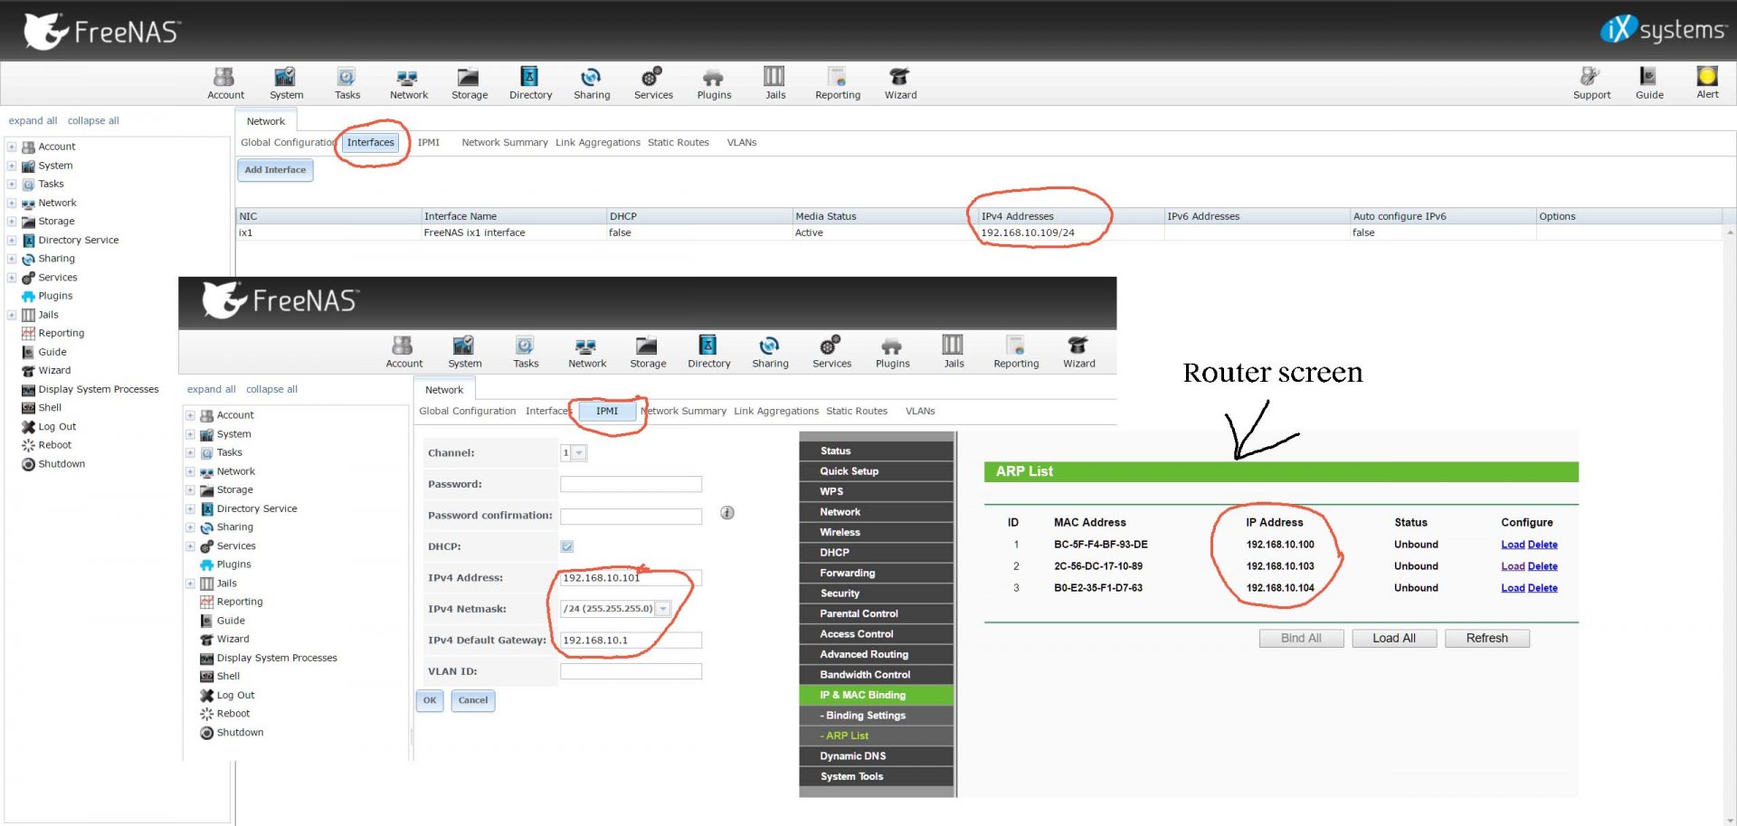Expand Account in the outer left tree
Screen dimensions: 1737x826
(12, 147)
